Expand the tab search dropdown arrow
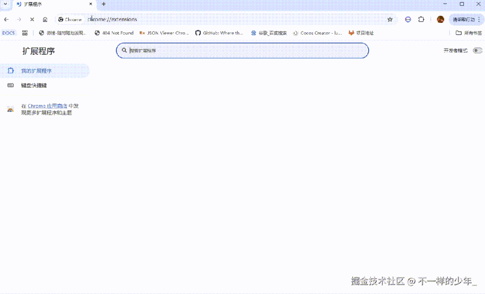This screenshot has width=485, height=294. 5,4
